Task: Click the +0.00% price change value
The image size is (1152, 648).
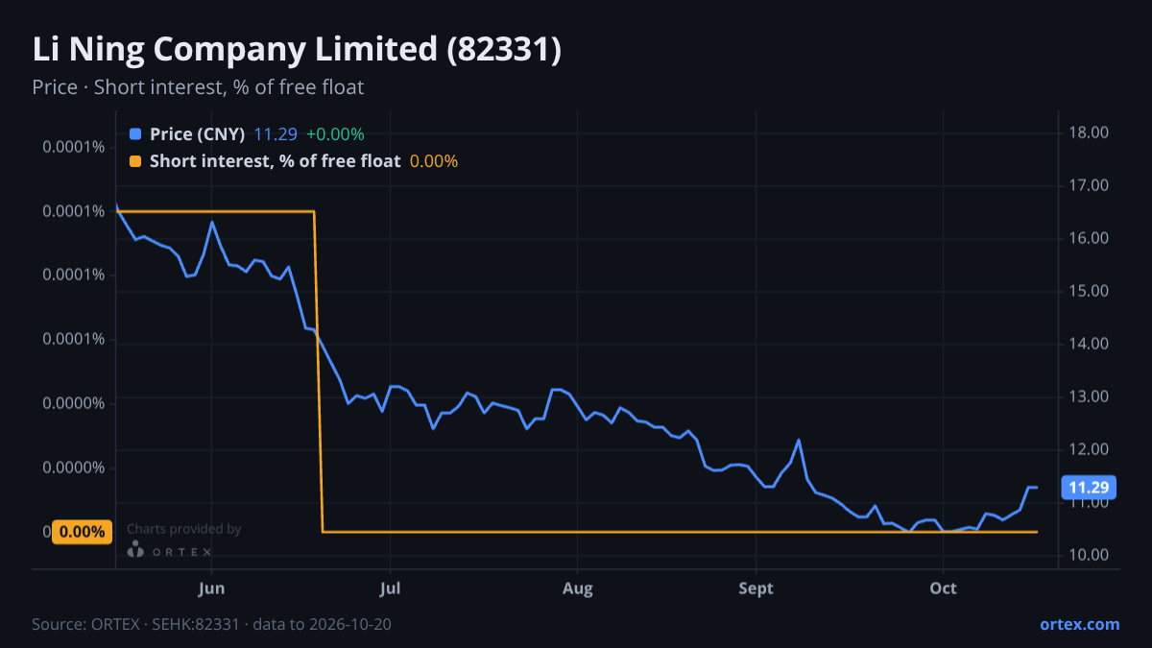Action: point(335,134)
